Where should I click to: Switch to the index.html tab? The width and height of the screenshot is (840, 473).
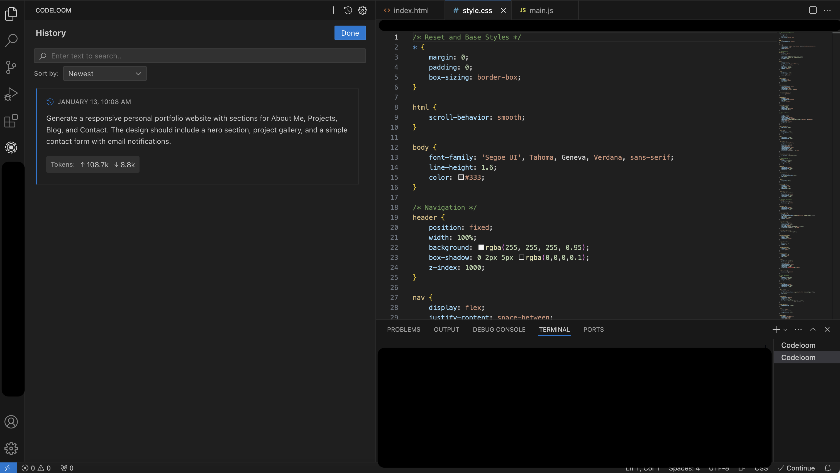(x=411, y=10)
